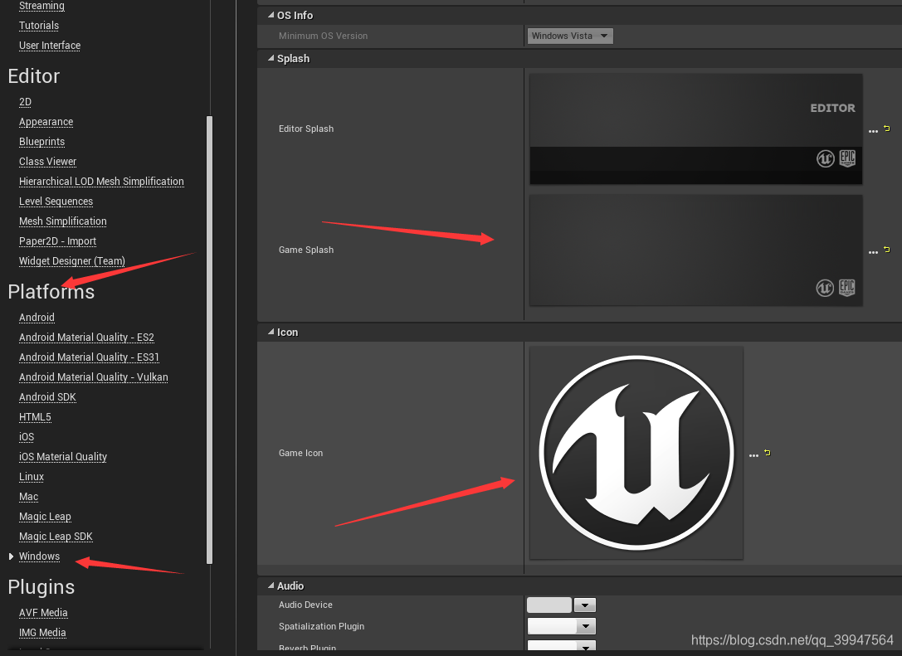Collapse the Audio section
This screenshot has width=902, height=656.
tap(271, 586)
